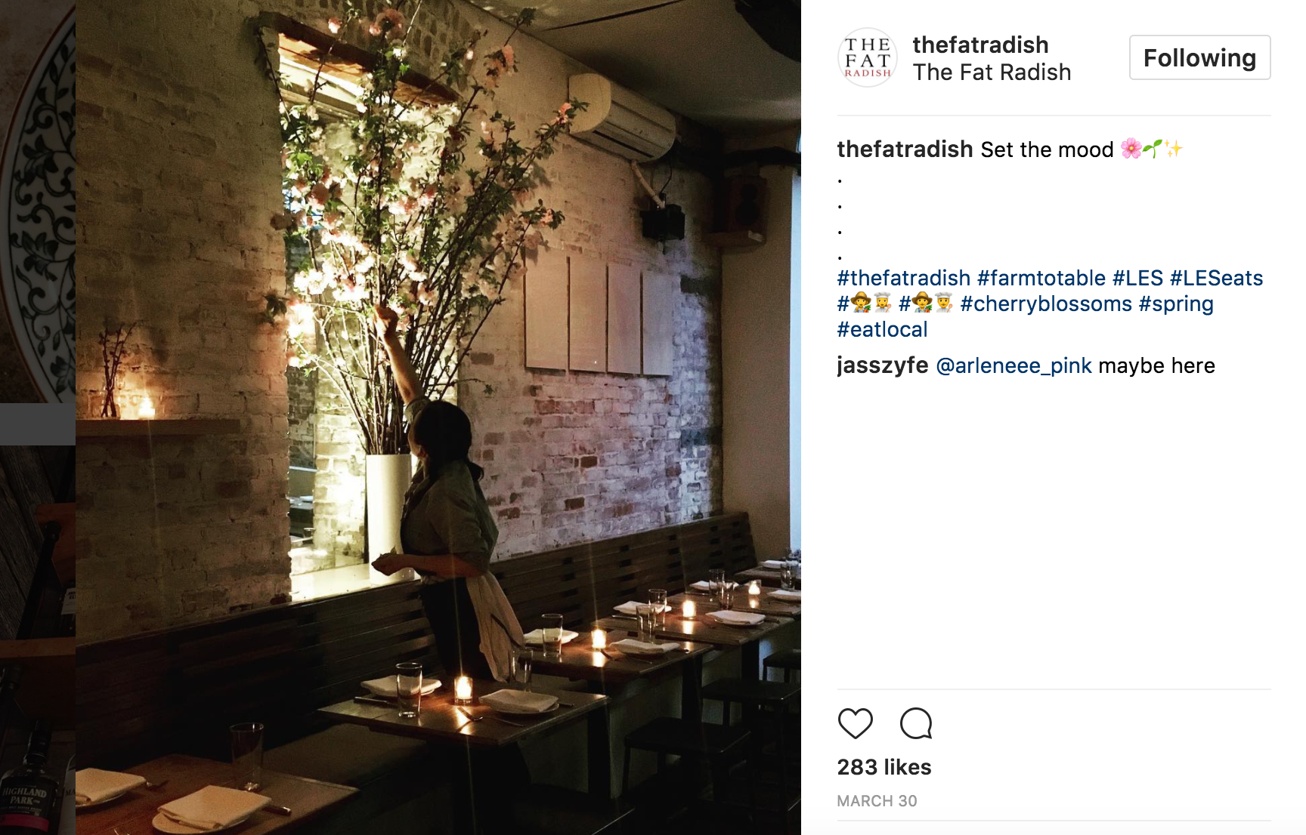This screenshot has height=835, width=1306.
Task: Open the #spring hashtag
Action: click(x=1176, y=304)
